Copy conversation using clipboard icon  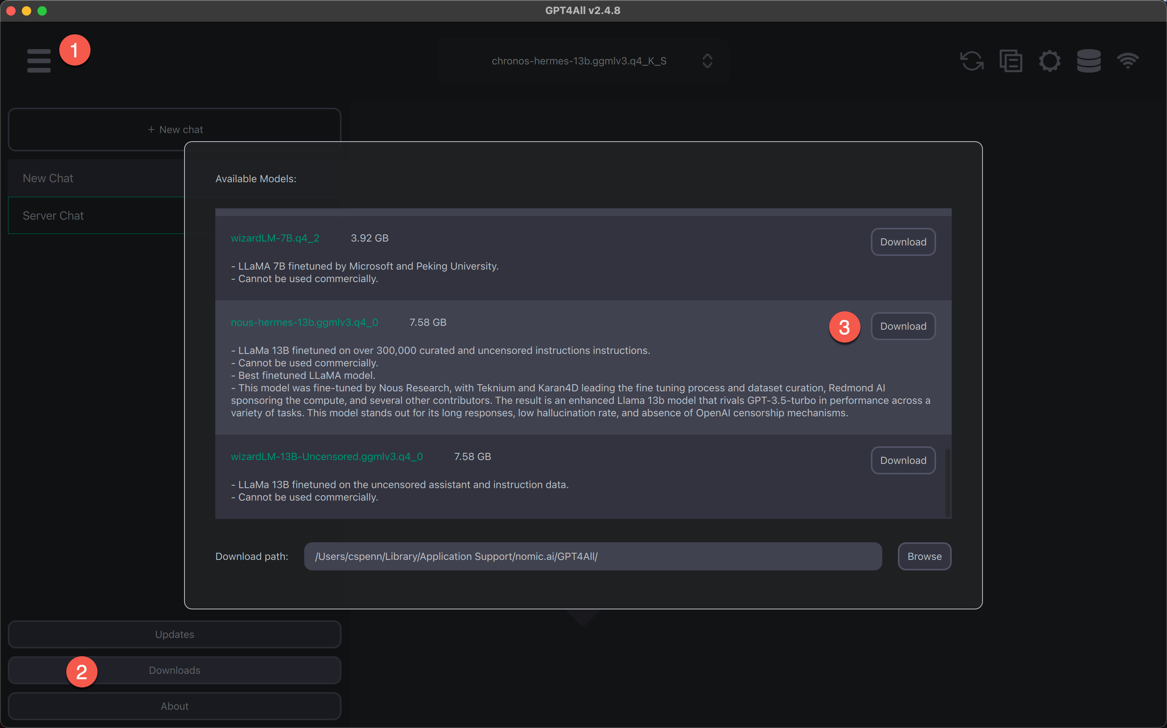1011,61
